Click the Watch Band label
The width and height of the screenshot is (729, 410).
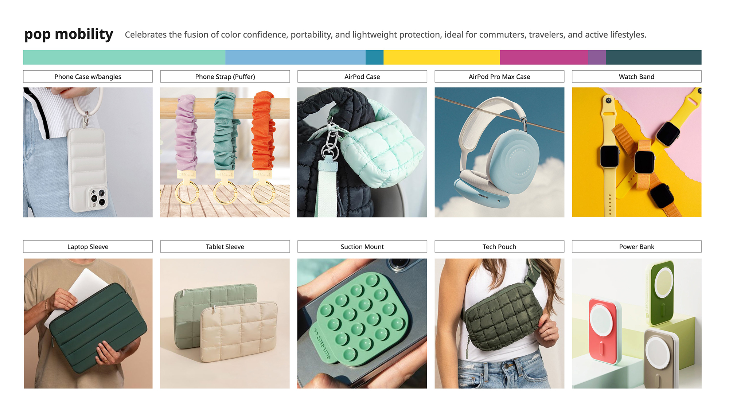pos(637,77)
